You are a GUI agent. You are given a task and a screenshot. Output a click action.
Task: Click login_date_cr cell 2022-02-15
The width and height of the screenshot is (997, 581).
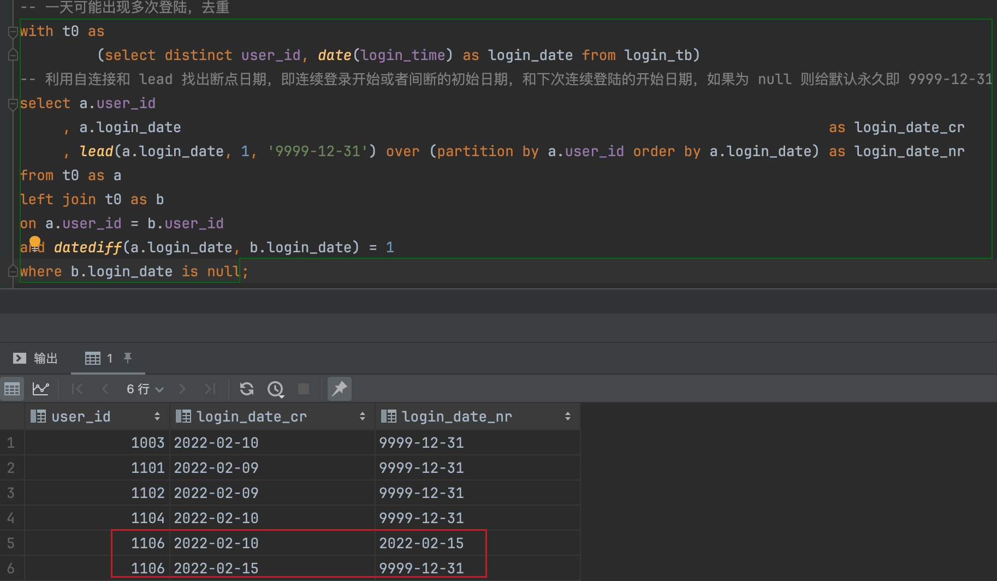(x=272, y=568)
